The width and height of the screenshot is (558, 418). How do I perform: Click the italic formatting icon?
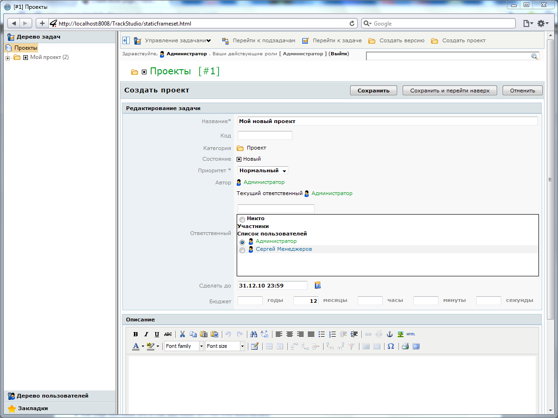[x=146, y=334]
